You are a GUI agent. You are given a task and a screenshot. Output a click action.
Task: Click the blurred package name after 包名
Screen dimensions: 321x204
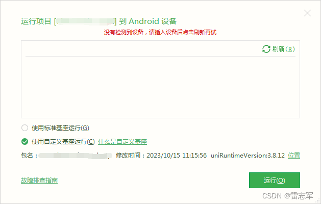[75, 156]
